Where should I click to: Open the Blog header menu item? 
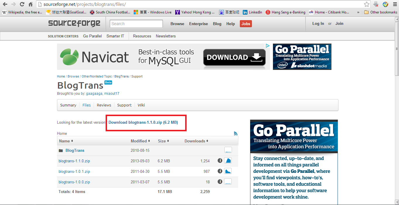pyautogui.click(x=217, y=24)
